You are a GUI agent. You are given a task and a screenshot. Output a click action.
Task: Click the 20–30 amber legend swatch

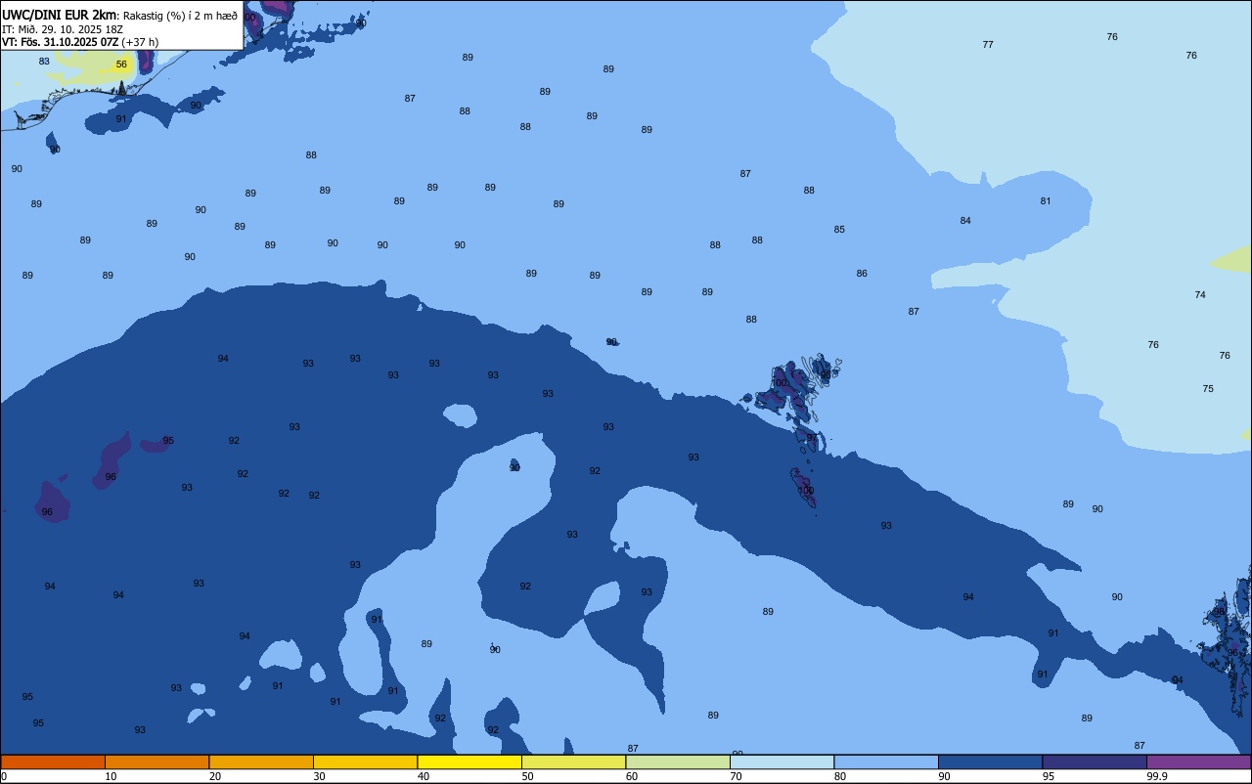pos(261,762)
